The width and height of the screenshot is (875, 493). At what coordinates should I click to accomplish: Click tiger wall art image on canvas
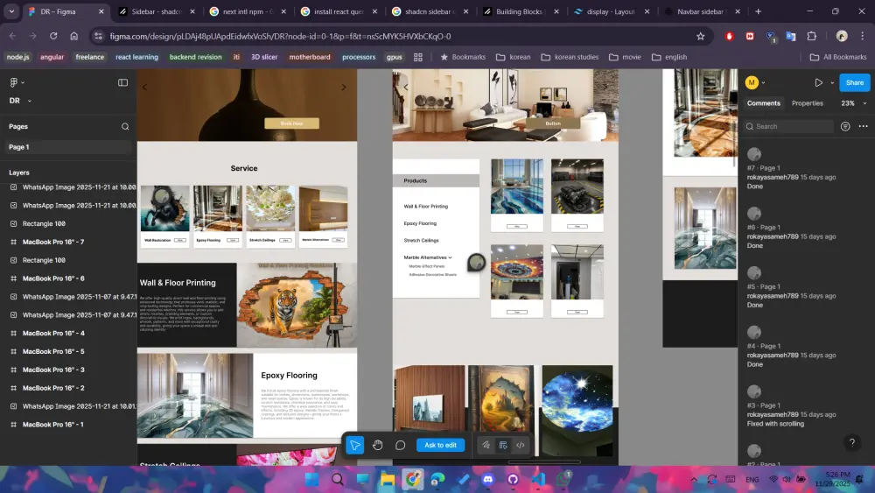(x=297, y=305)
